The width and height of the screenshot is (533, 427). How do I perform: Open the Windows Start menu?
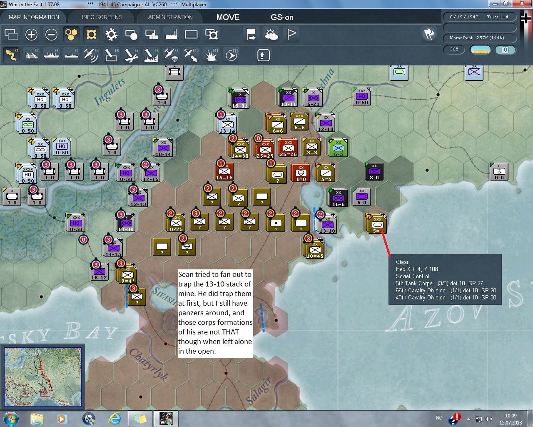click(x=10, y=419)
